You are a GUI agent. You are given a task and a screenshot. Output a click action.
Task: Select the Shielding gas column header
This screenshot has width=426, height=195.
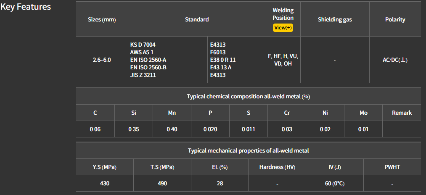[335, 20]
